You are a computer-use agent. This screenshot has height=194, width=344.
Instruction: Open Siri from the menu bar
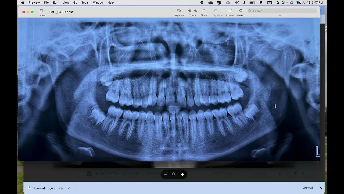click(291, 2)
